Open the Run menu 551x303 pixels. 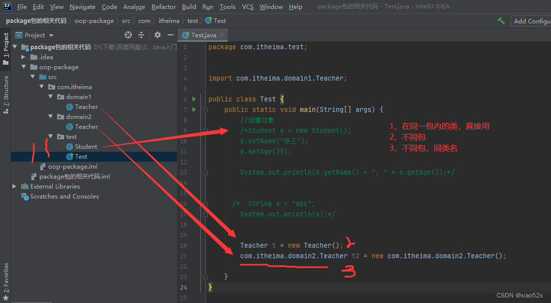208,6
